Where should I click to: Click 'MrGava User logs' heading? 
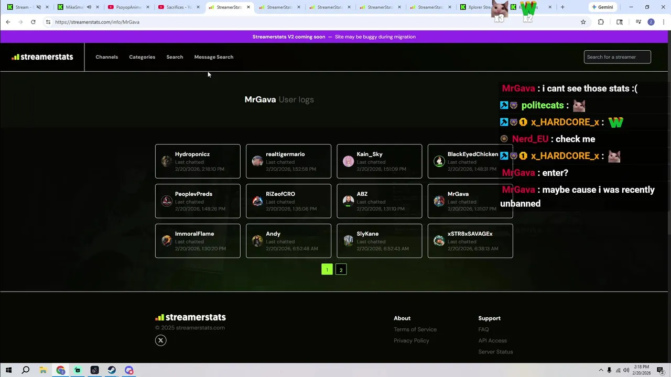279,99
